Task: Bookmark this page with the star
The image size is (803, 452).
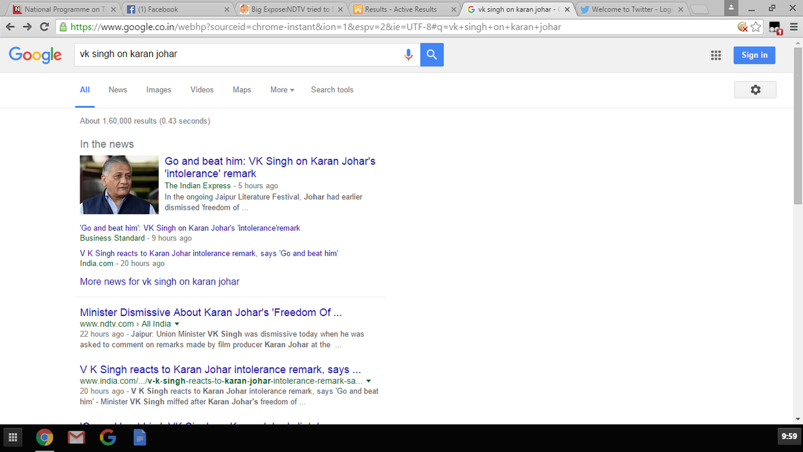Action: (756, 27)
